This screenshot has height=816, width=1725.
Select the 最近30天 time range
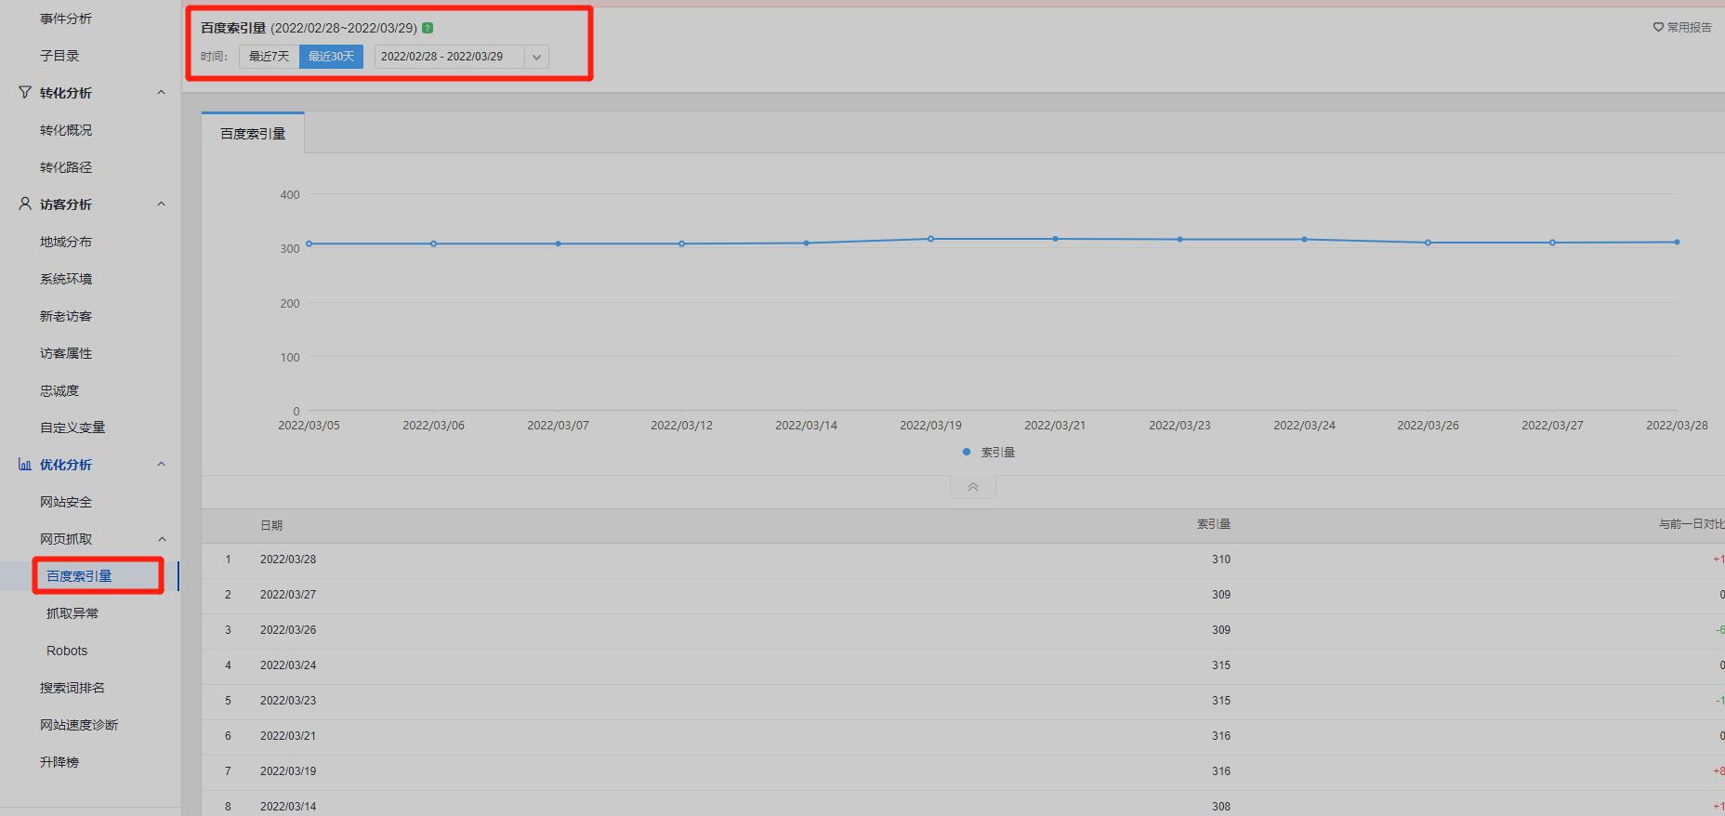(x=331, y=57)
